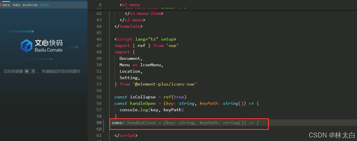
Task: Click the 'vue' string literal
Action: click(x=172, y=46)
